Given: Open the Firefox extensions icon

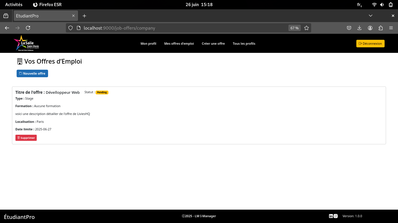Looking at the screenshot, I should (381, 28).
